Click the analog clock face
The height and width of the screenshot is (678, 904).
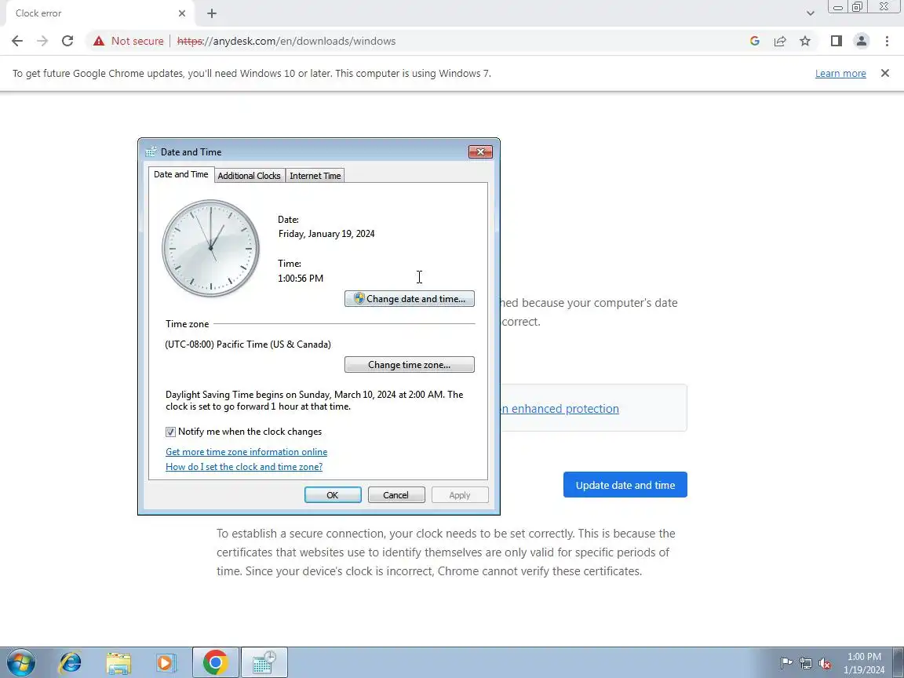210,249
